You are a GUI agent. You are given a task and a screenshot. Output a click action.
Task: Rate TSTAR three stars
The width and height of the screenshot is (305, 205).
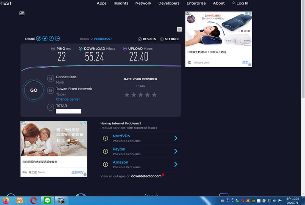(141, 95)
